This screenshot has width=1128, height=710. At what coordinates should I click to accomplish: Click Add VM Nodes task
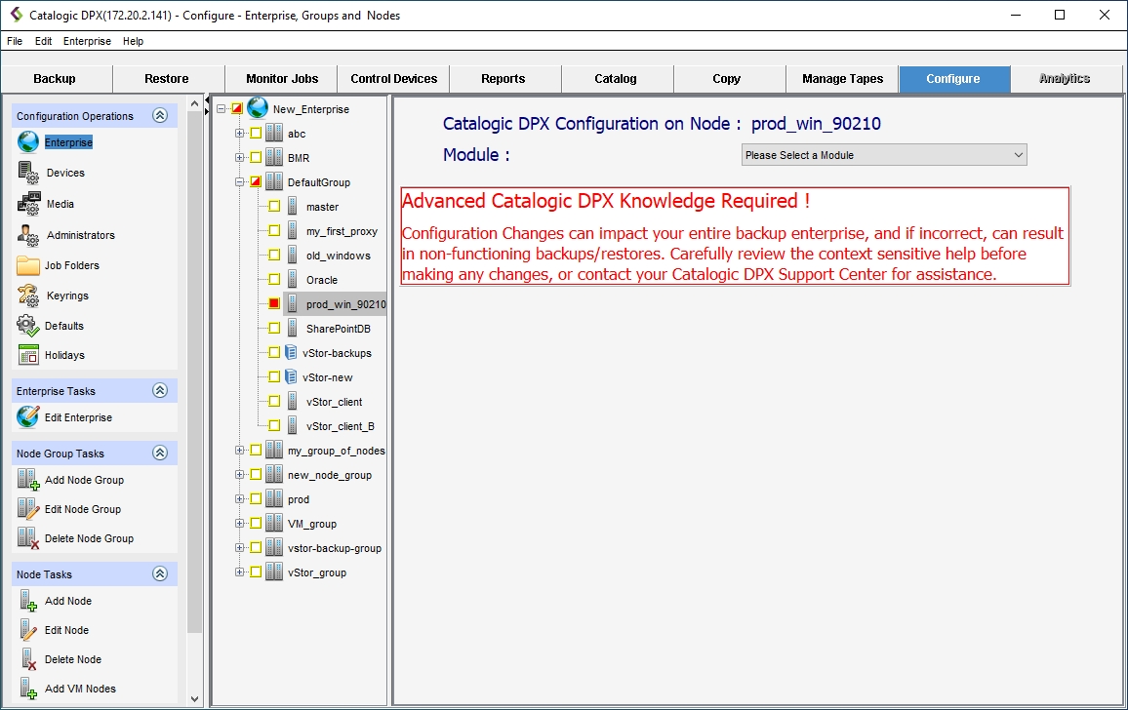pos(80,689)
